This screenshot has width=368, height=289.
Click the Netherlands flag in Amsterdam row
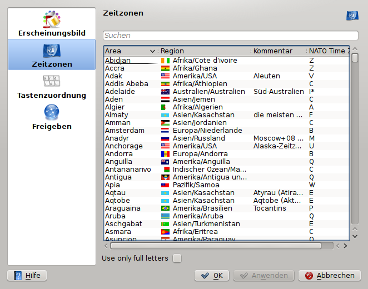165,131
